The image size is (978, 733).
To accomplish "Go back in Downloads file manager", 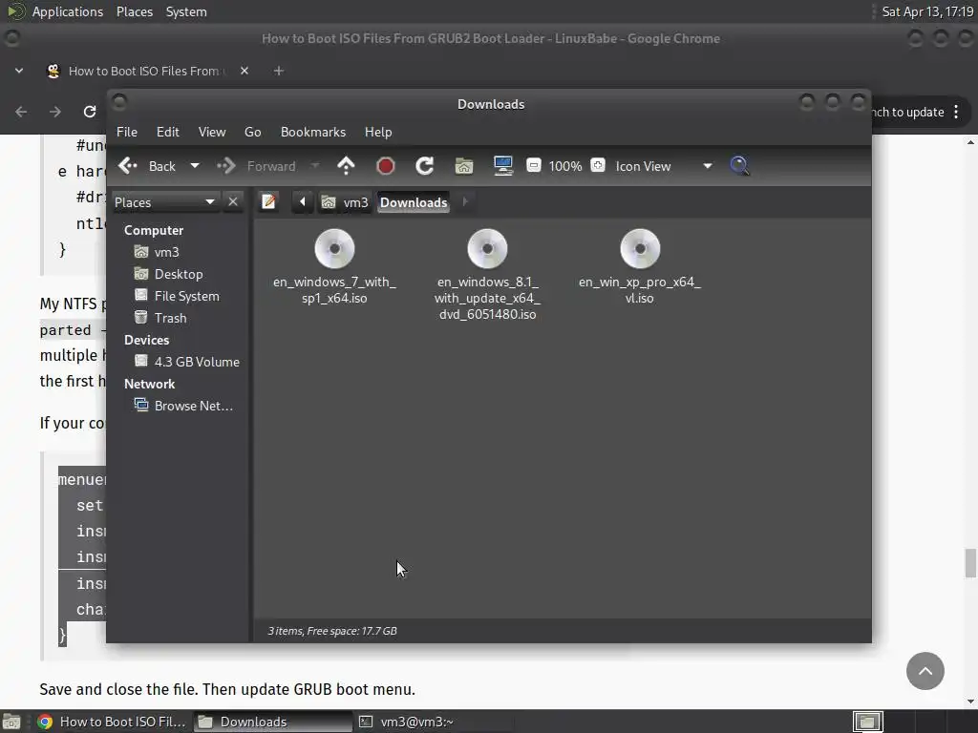I will click(148, 166).
